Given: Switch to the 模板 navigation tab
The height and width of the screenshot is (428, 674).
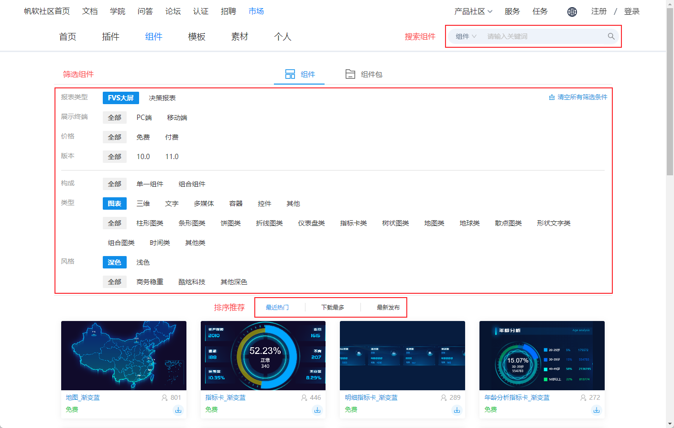Looking at the screenshot, I should click(196, 37).
